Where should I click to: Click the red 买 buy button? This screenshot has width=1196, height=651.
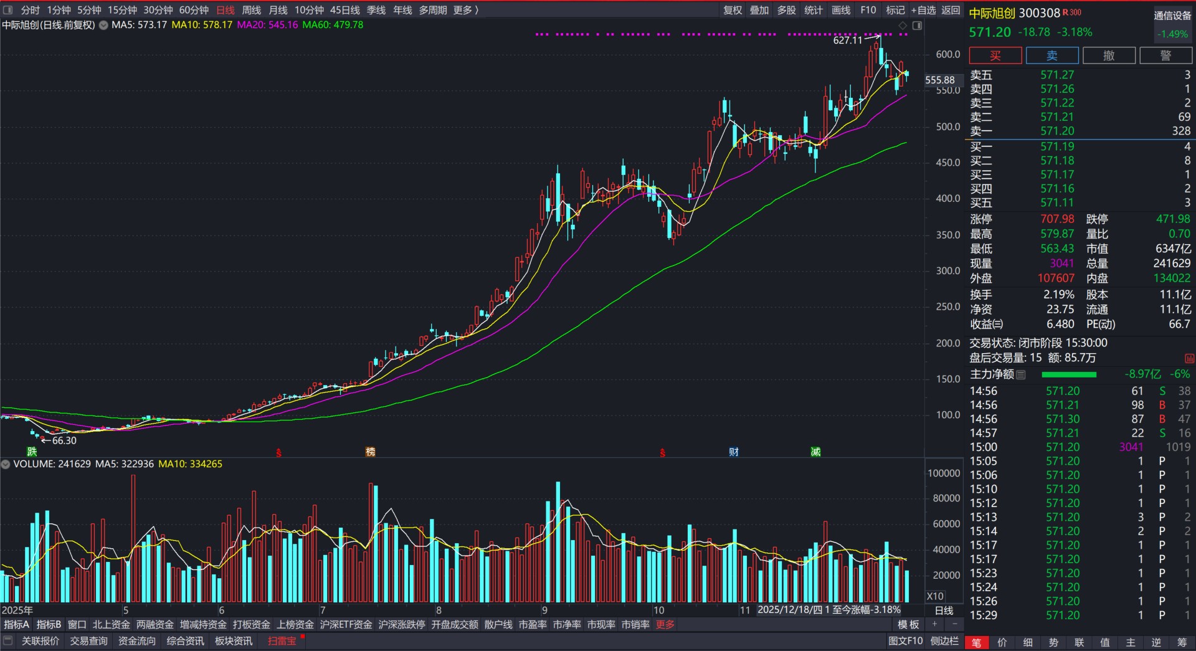click(995, 55)
